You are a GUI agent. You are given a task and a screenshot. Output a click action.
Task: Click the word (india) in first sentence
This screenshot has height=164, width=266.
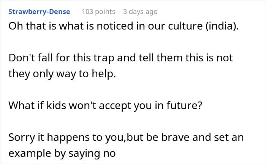point(222,26)
